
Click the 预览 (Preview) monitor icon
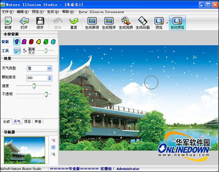tap(159, 23)
